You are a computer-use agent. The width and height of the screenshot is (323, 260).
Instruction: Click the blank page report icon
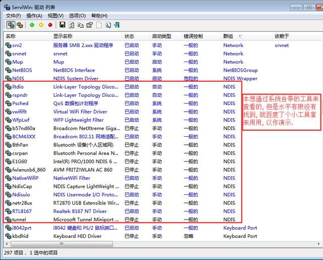tap(99, 25)
